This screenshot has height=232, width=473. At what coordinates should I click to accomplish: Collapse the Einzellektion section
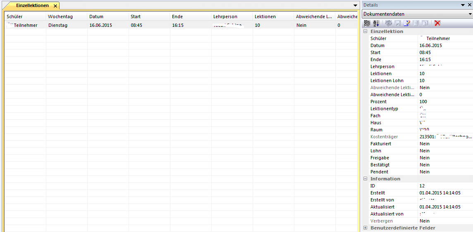365,31
